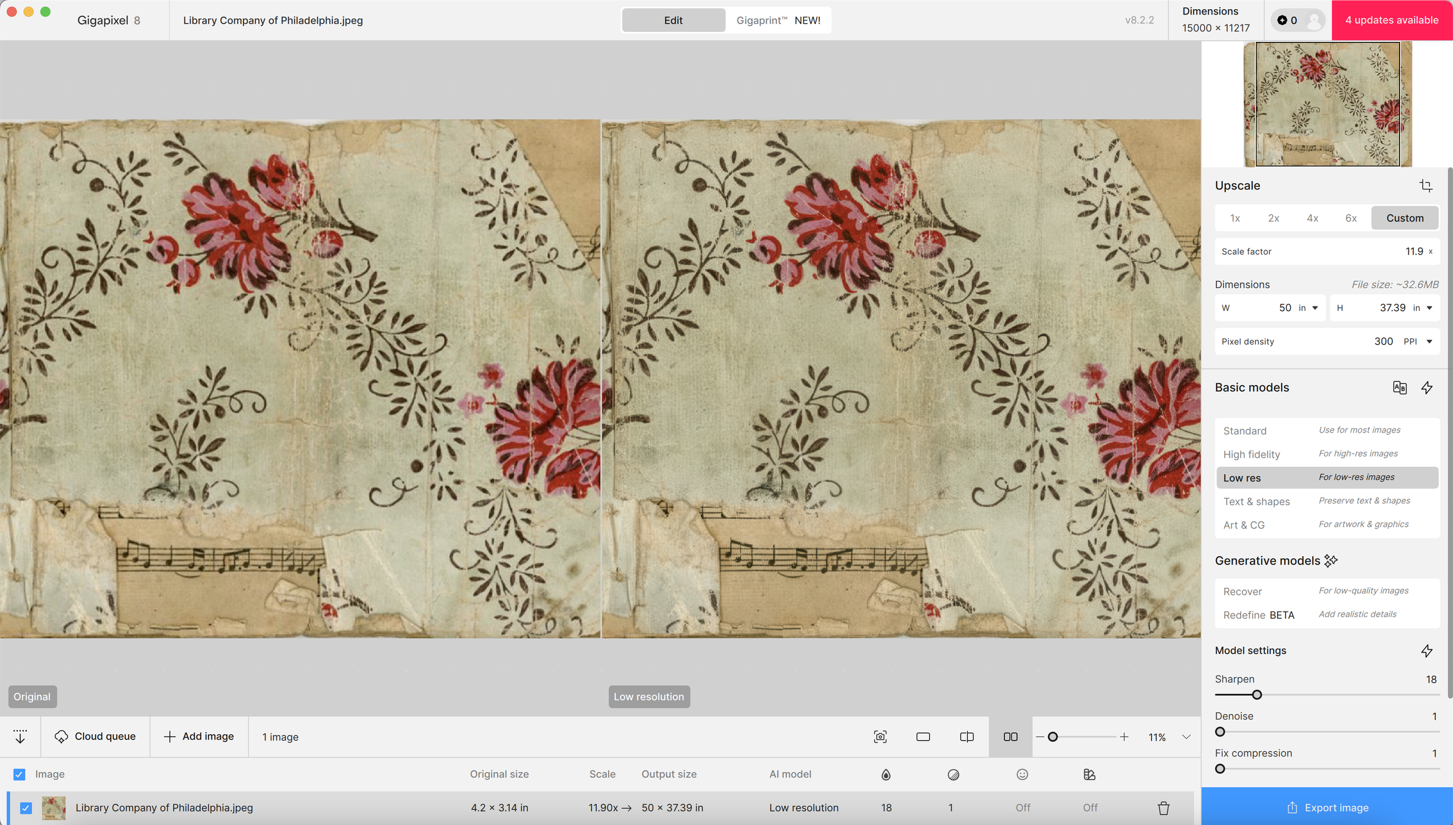Open the PPI pixel density unit dropdown
This screenshot has width=1453, height=825.
pos(1418,342)
